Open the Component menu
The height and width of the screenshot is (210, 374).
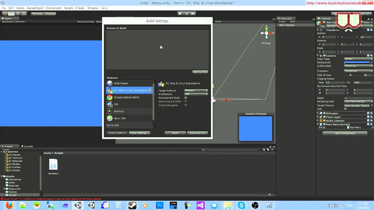(53, 8)
